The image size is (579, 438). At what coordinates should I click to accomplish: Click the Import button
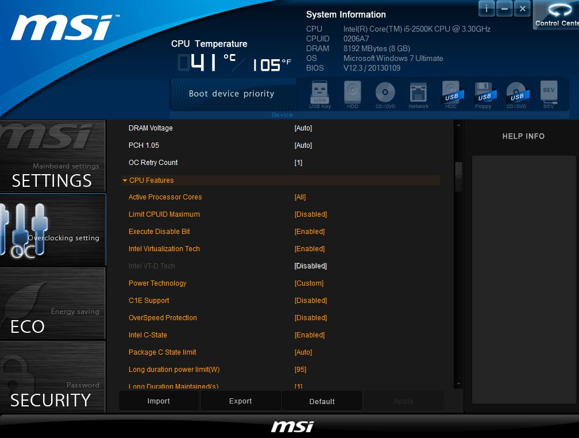[159, 401]
